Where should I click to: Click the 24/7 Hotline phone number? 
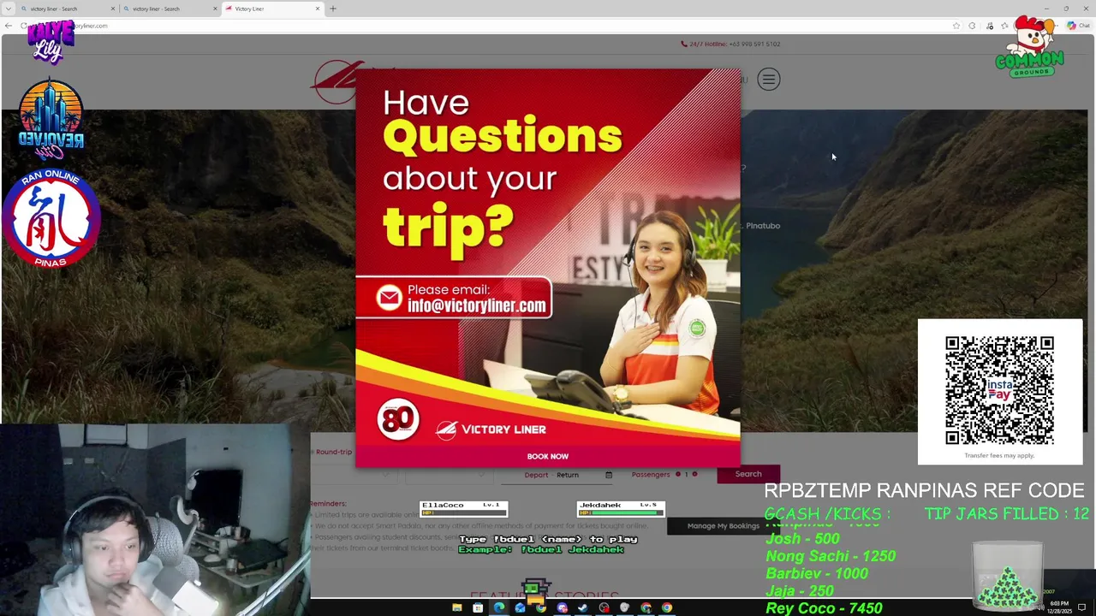point(754,44)
